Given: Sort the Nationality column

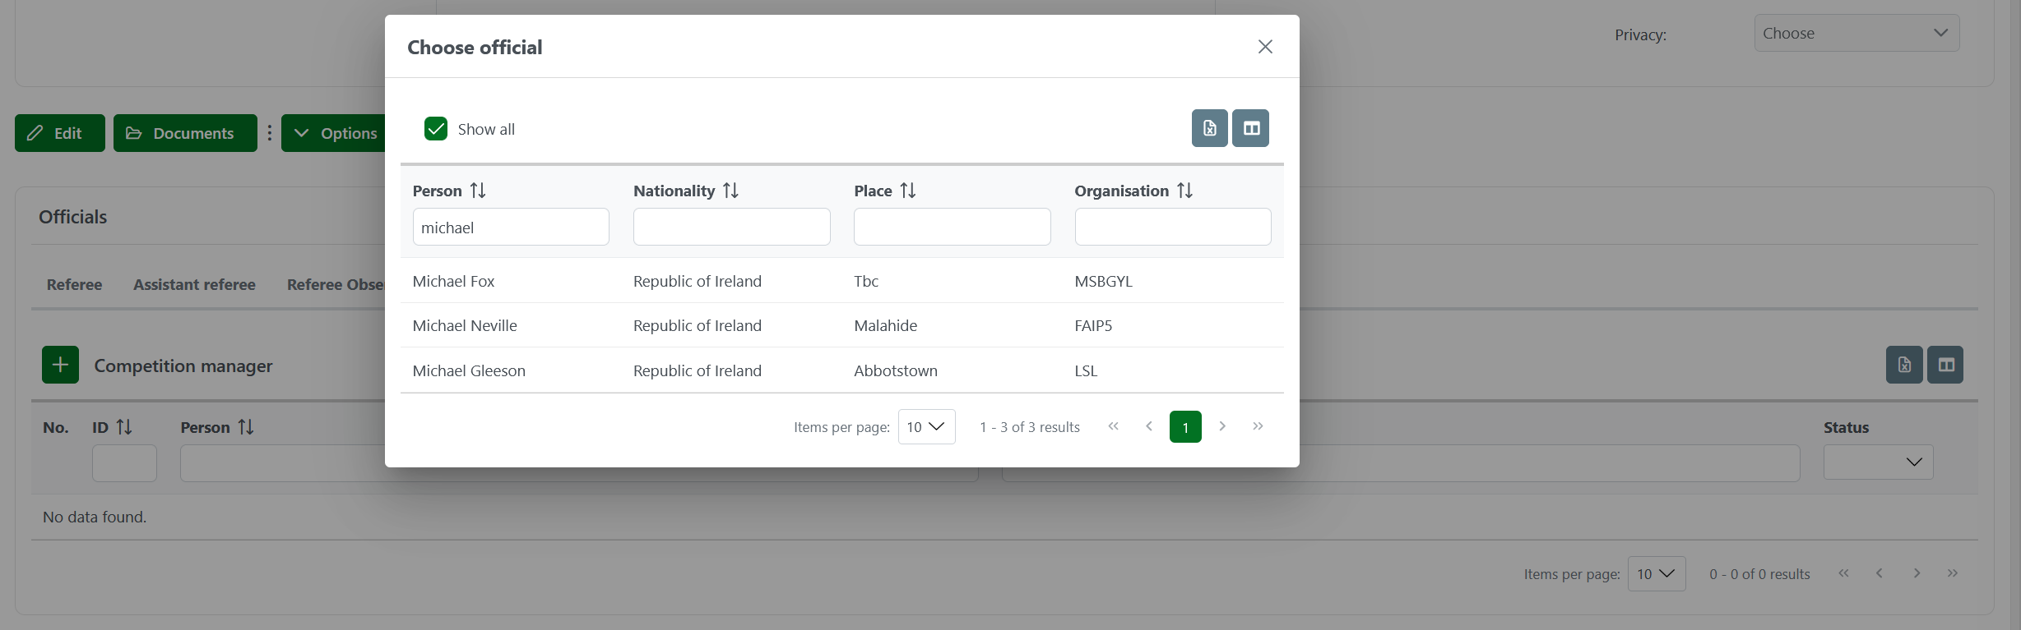Looking at the screenshot, I should pos(730,191).
